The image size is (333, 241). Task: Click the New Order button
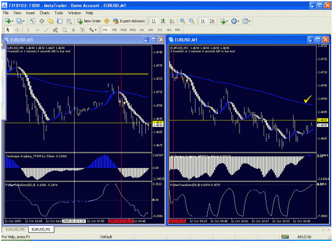click(x=89, y=21)
